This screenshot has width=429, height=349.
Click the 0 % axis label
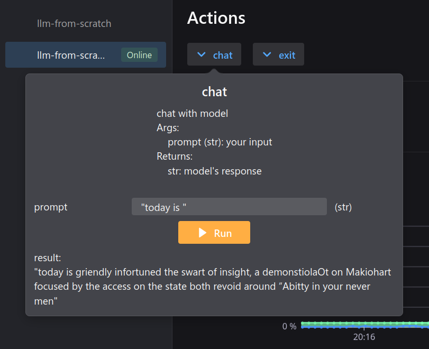pyautogui.click(x=289, y=326)
